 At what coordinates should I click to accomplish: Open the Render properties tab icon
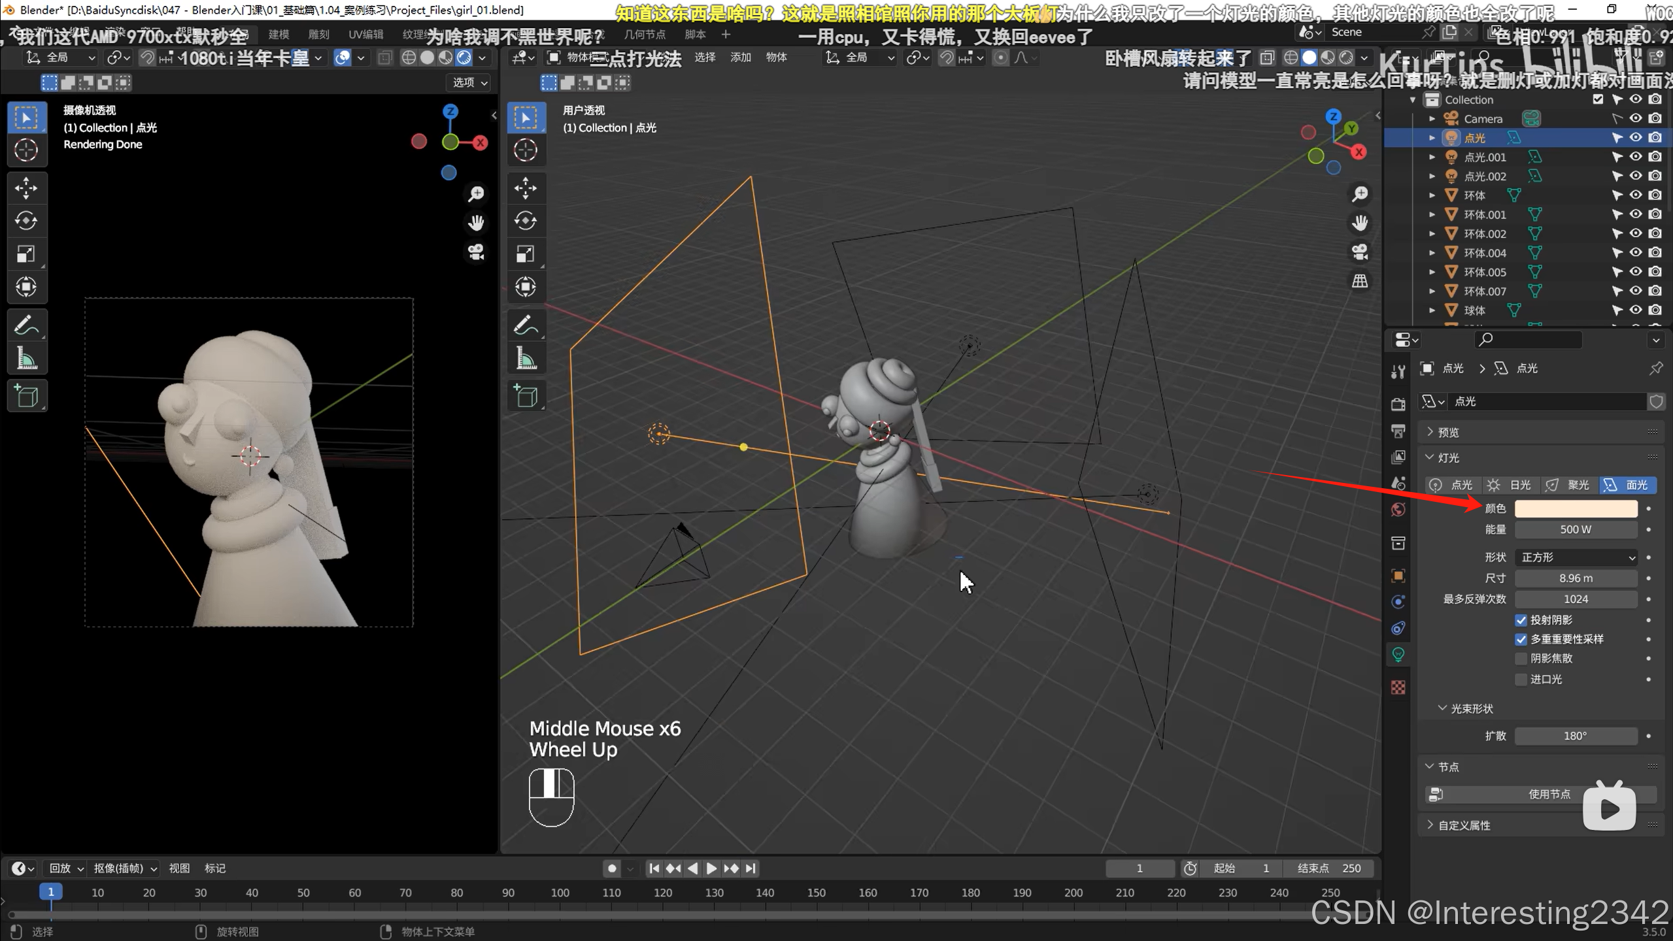1398,404
